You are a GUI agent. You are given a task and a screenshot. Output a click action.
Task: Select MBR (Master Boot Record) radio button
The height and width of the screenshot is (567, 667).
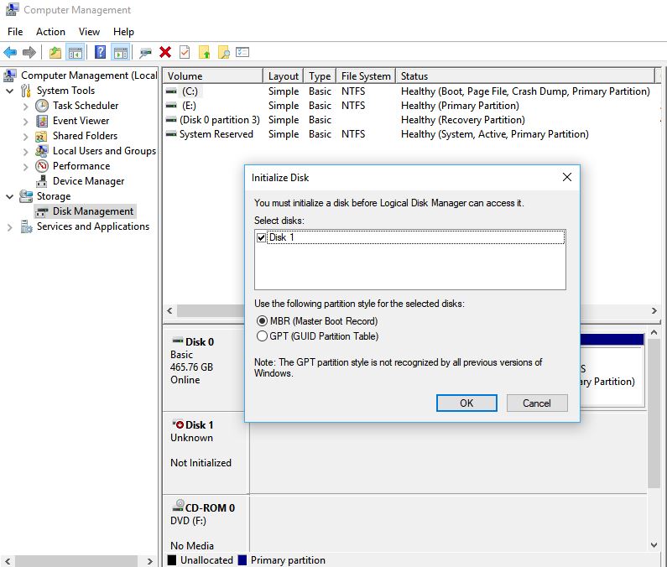tap(262, 320)
